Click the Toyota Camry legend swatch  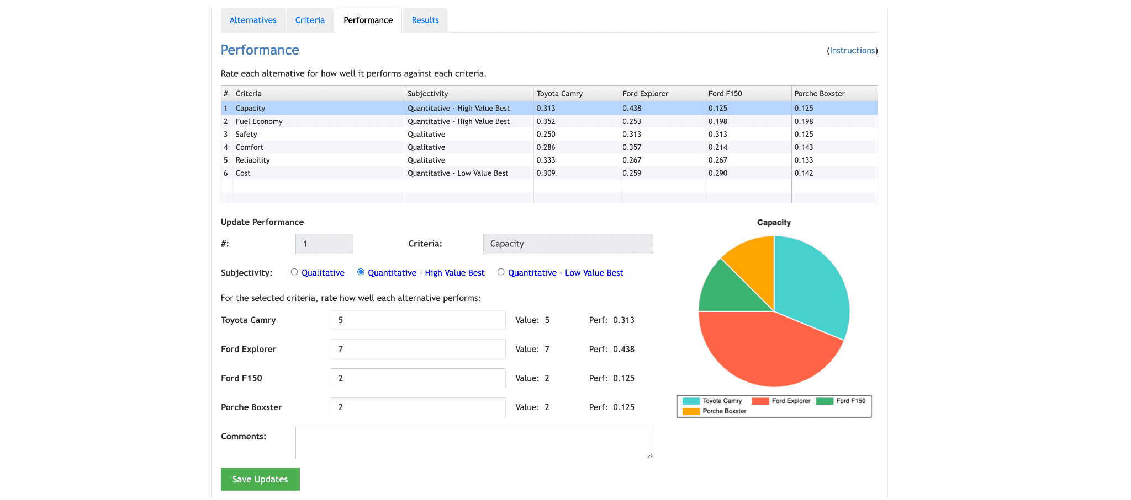[x=691, y=401]
